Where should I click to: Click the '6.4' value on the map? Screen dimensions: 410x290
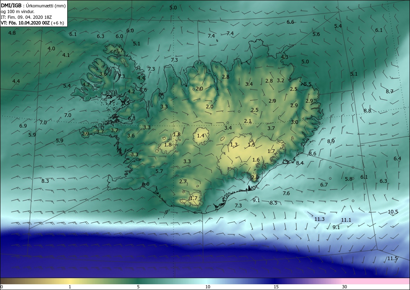click(397, 159)
